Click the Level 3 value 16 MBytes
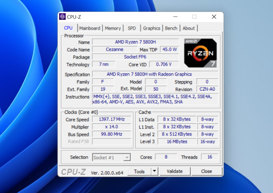The width and height of the screenshot is (273, 193). point(177,141)
